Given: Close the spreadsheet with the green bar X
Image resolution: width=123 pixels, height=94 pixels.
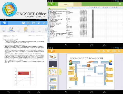Looking at the screenshot, I should (x=120, y=4).
